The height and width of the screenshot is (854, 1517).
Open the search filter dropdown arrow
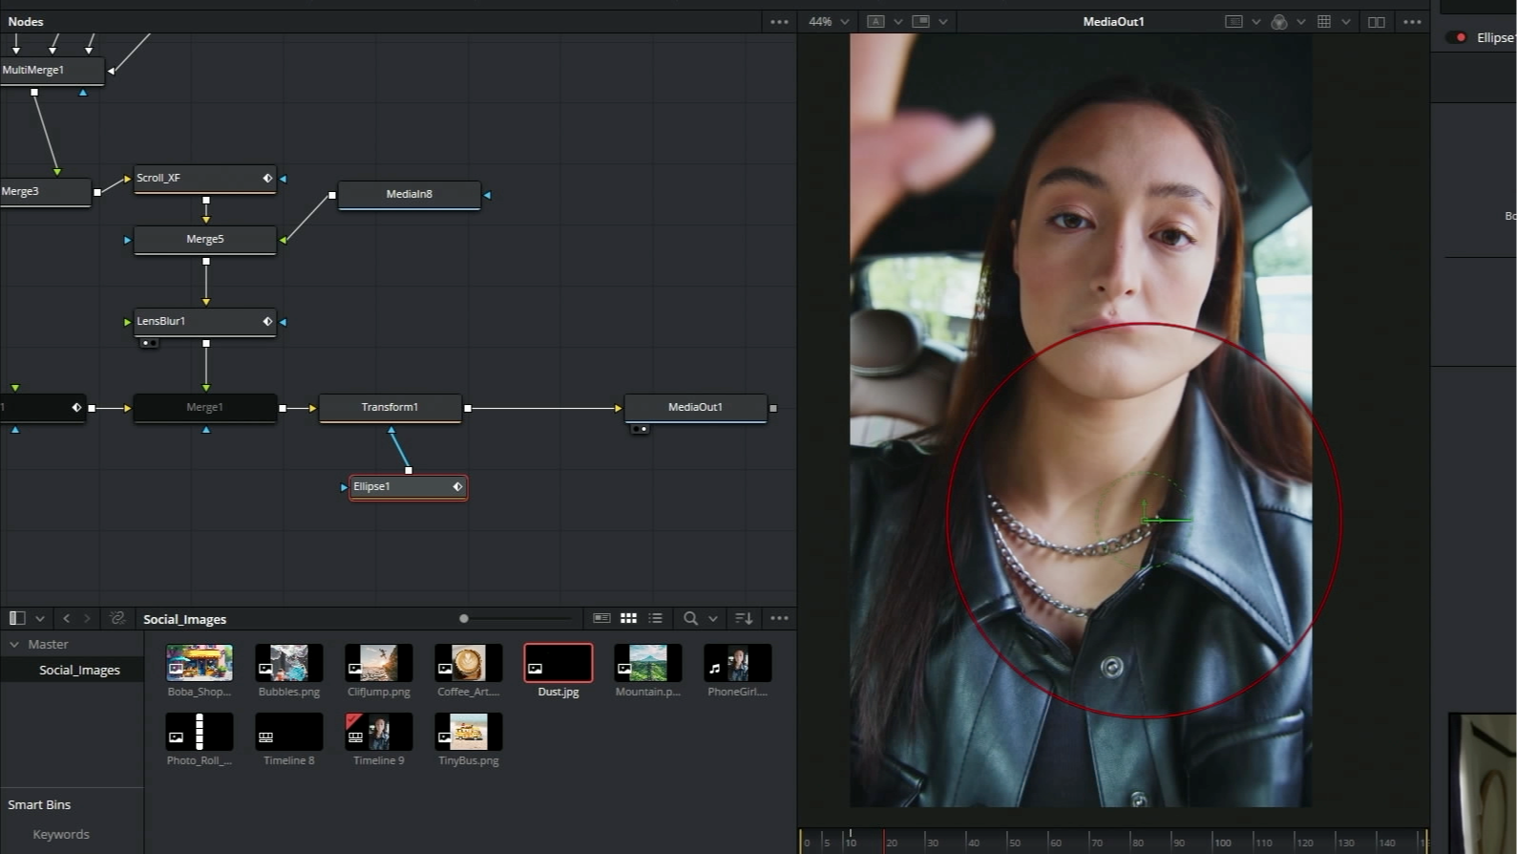pos(712,618)
